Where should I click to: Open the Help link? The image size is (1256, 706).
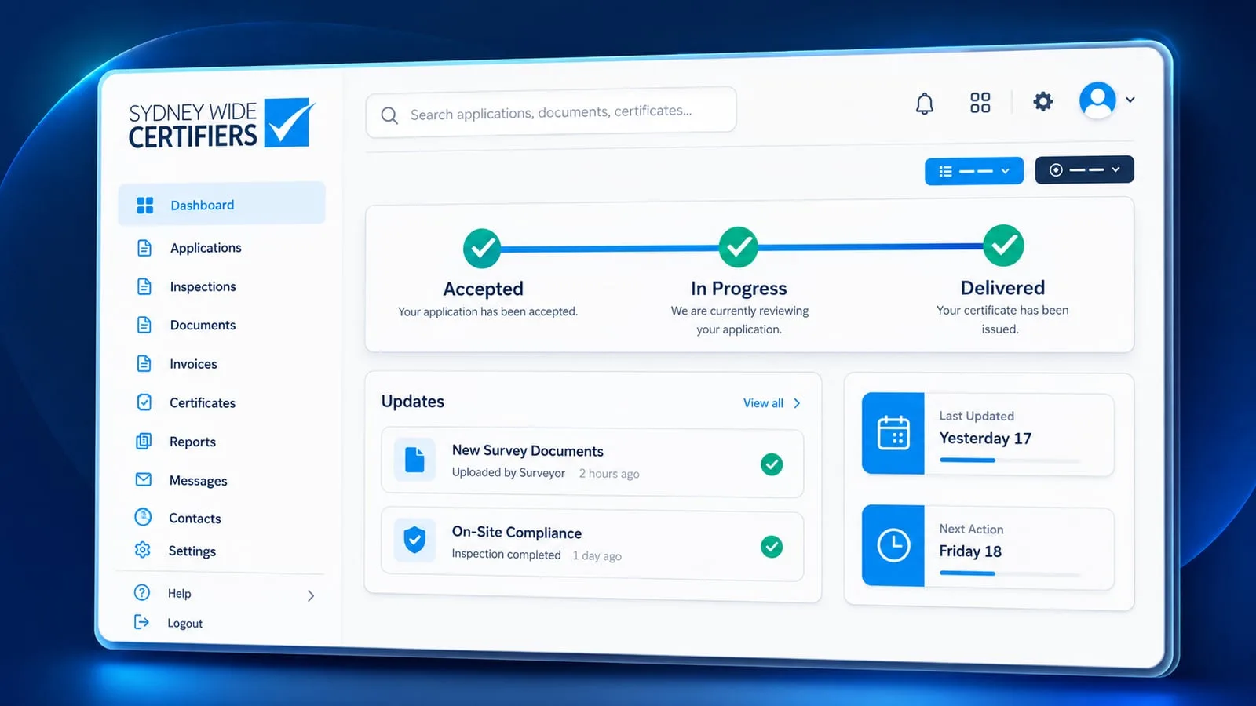pyautogui.click(x=179, y=594)
